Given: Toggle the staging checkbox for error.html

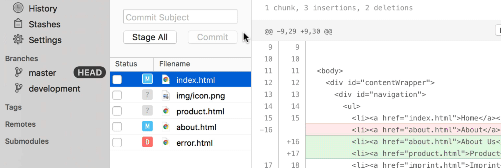Looking at the screenshot, I should pyautogui.click(x=117, y=142).
